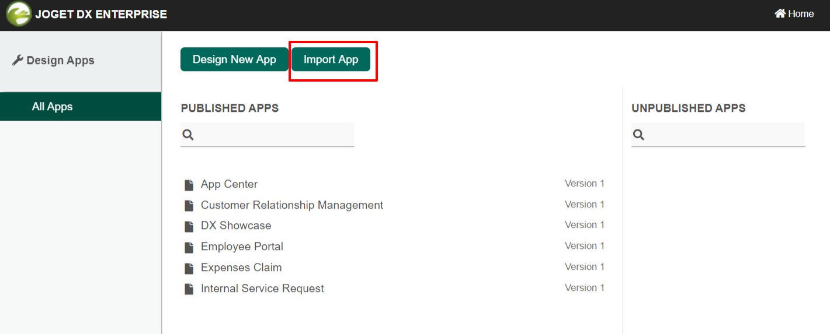Click the unpublished apps search magnifier icon

[638, 135]
